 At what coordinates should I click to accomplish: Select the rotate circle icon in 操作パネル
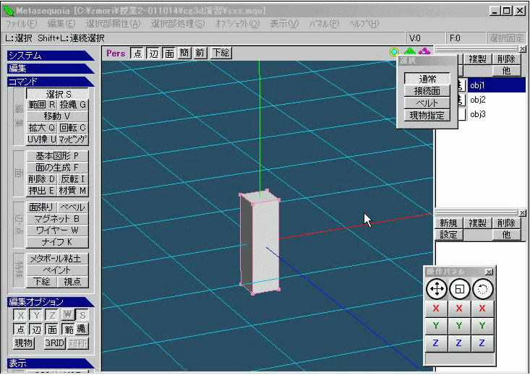click(x=482, y=289)
